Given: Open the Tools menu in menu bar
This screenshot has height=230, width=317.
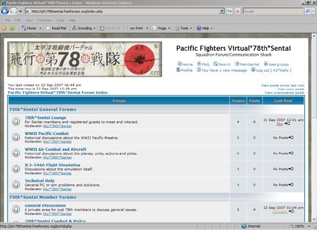Looking at the screenshot, I should pos(60,20).
